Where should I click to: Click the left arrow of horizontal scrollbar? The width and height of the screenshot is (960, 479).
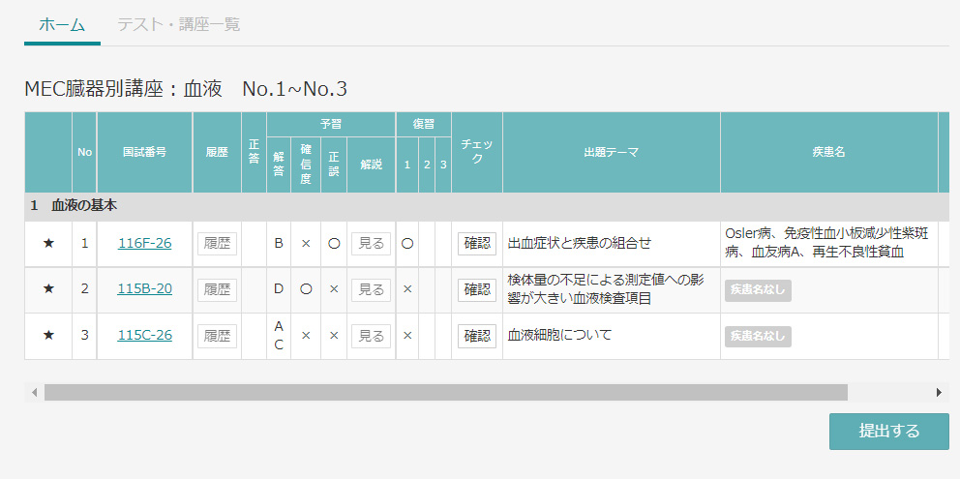click(x=34, y=393)
